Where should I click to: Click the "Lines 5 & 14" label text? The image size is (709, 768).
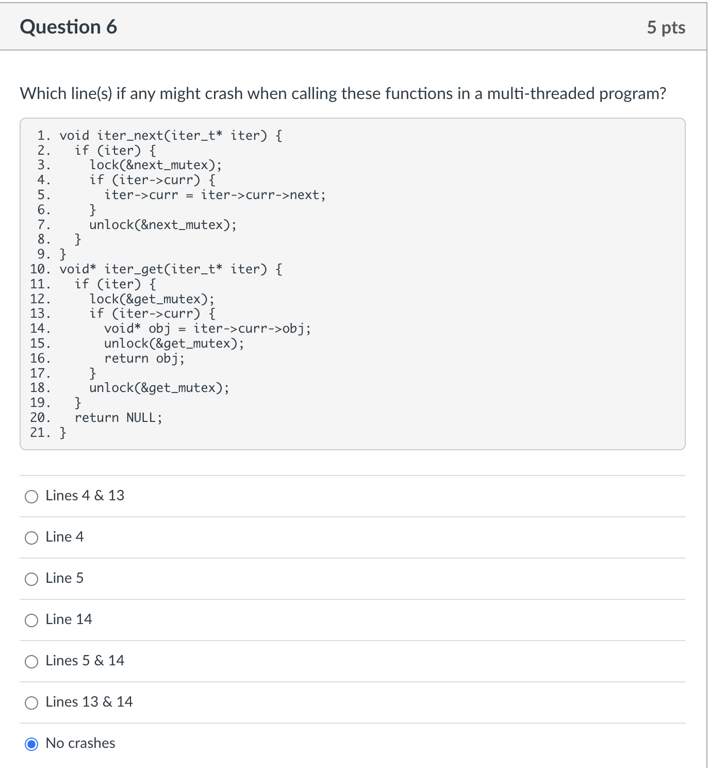(x=85, y=661)
